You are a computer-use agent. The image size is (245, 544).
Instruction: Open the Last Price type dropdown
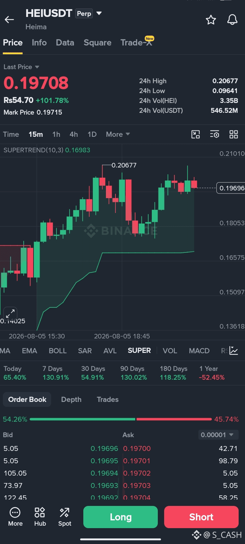[x=21, y=67]
